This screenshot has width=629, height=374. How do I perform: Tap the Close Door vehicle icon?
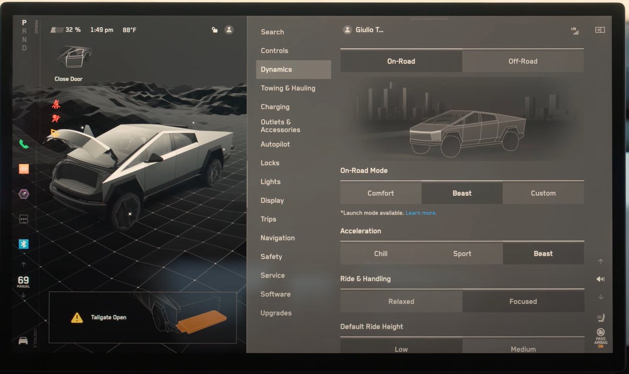tap(73, 58)
